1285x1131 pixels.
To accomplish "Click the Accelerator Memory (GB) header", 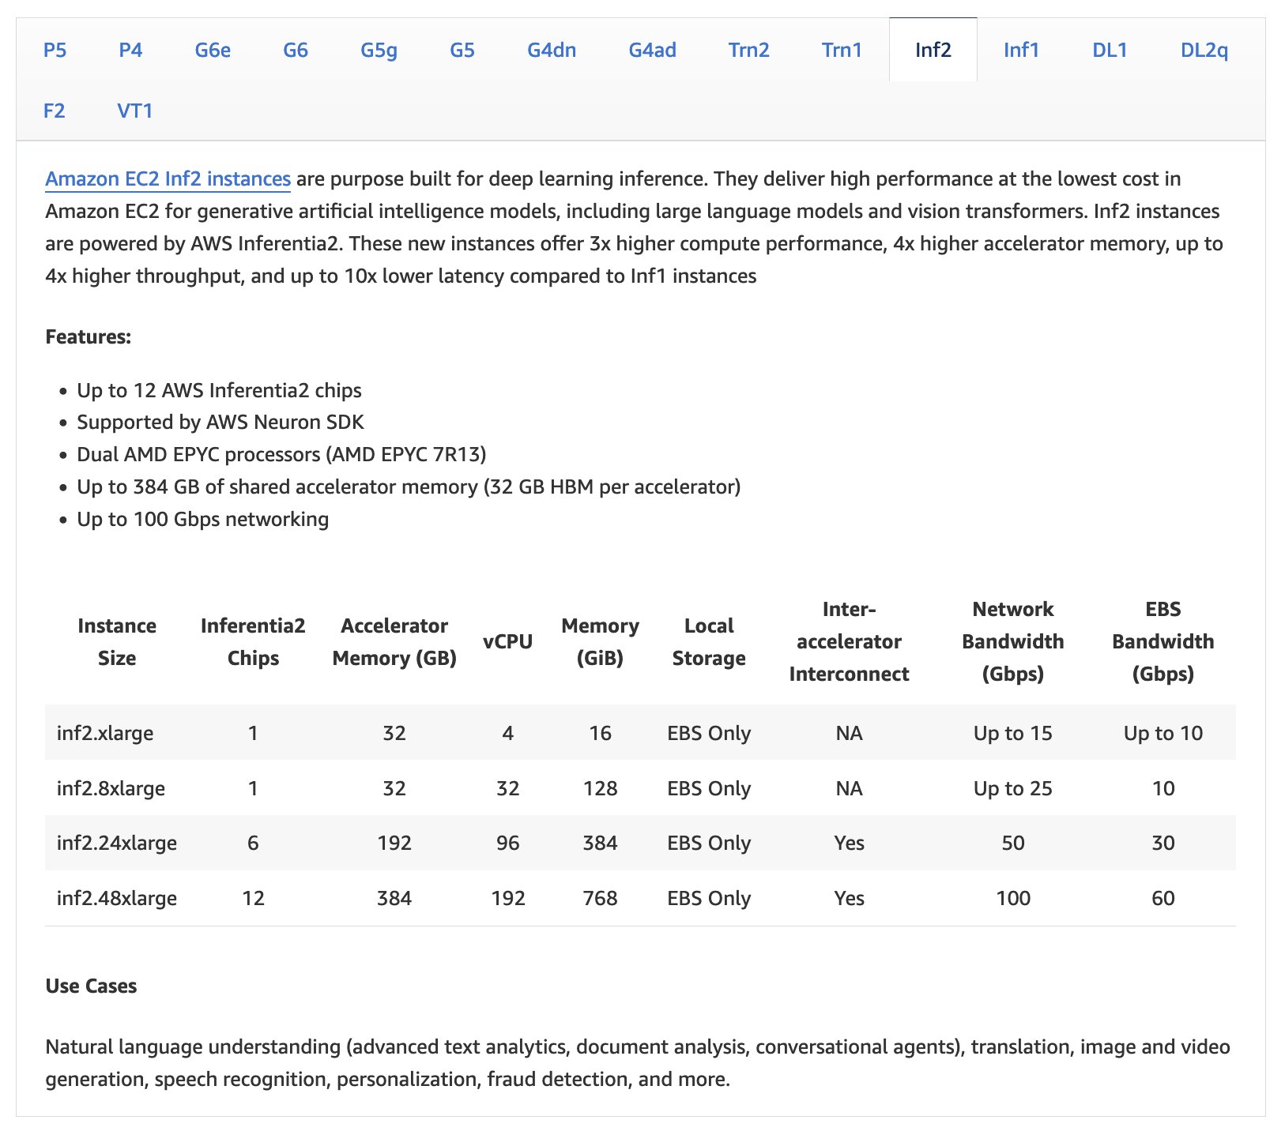I will (x=394, y=642).
